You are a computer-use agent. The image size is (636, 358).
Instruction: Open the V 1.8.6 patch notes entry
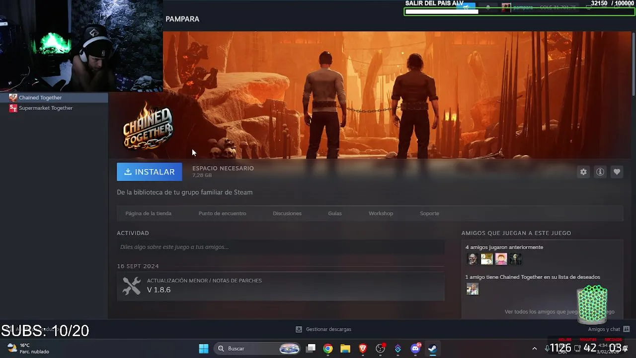tap(281, 286)
